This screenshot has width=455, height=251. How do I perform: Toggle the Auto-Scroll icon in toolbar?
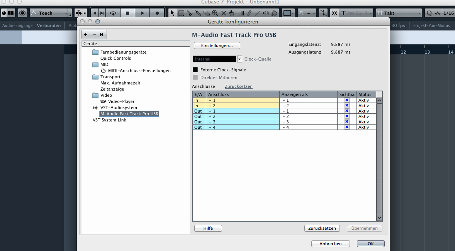pos(78,13)
